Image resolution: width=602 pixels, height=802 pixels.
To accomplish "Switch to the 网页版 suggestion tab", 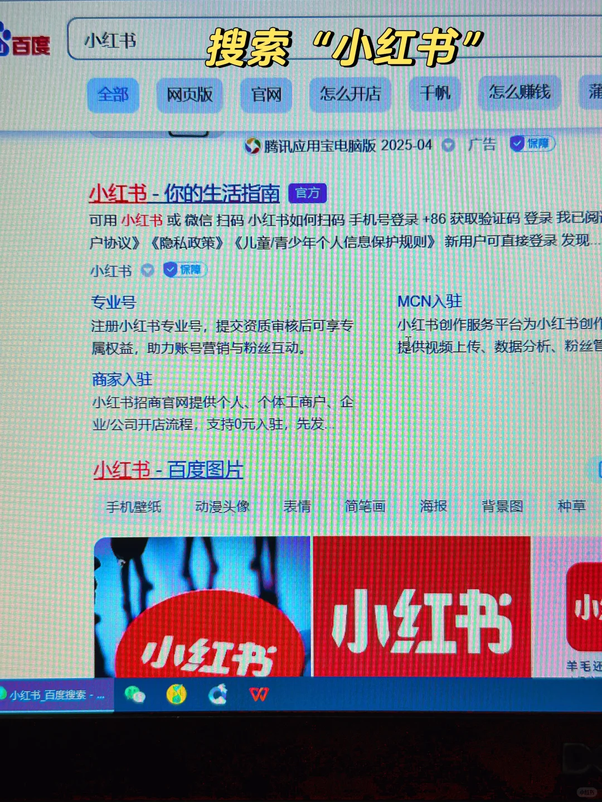I will pyautogui.click(x=190, y=95).
